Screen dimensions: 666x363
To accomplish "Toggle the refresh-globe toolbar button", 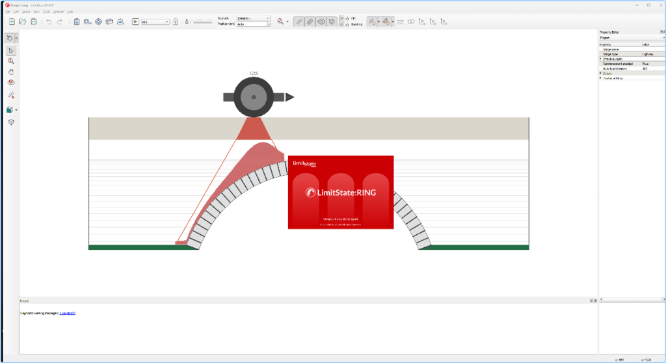I will tap(332, 21).
